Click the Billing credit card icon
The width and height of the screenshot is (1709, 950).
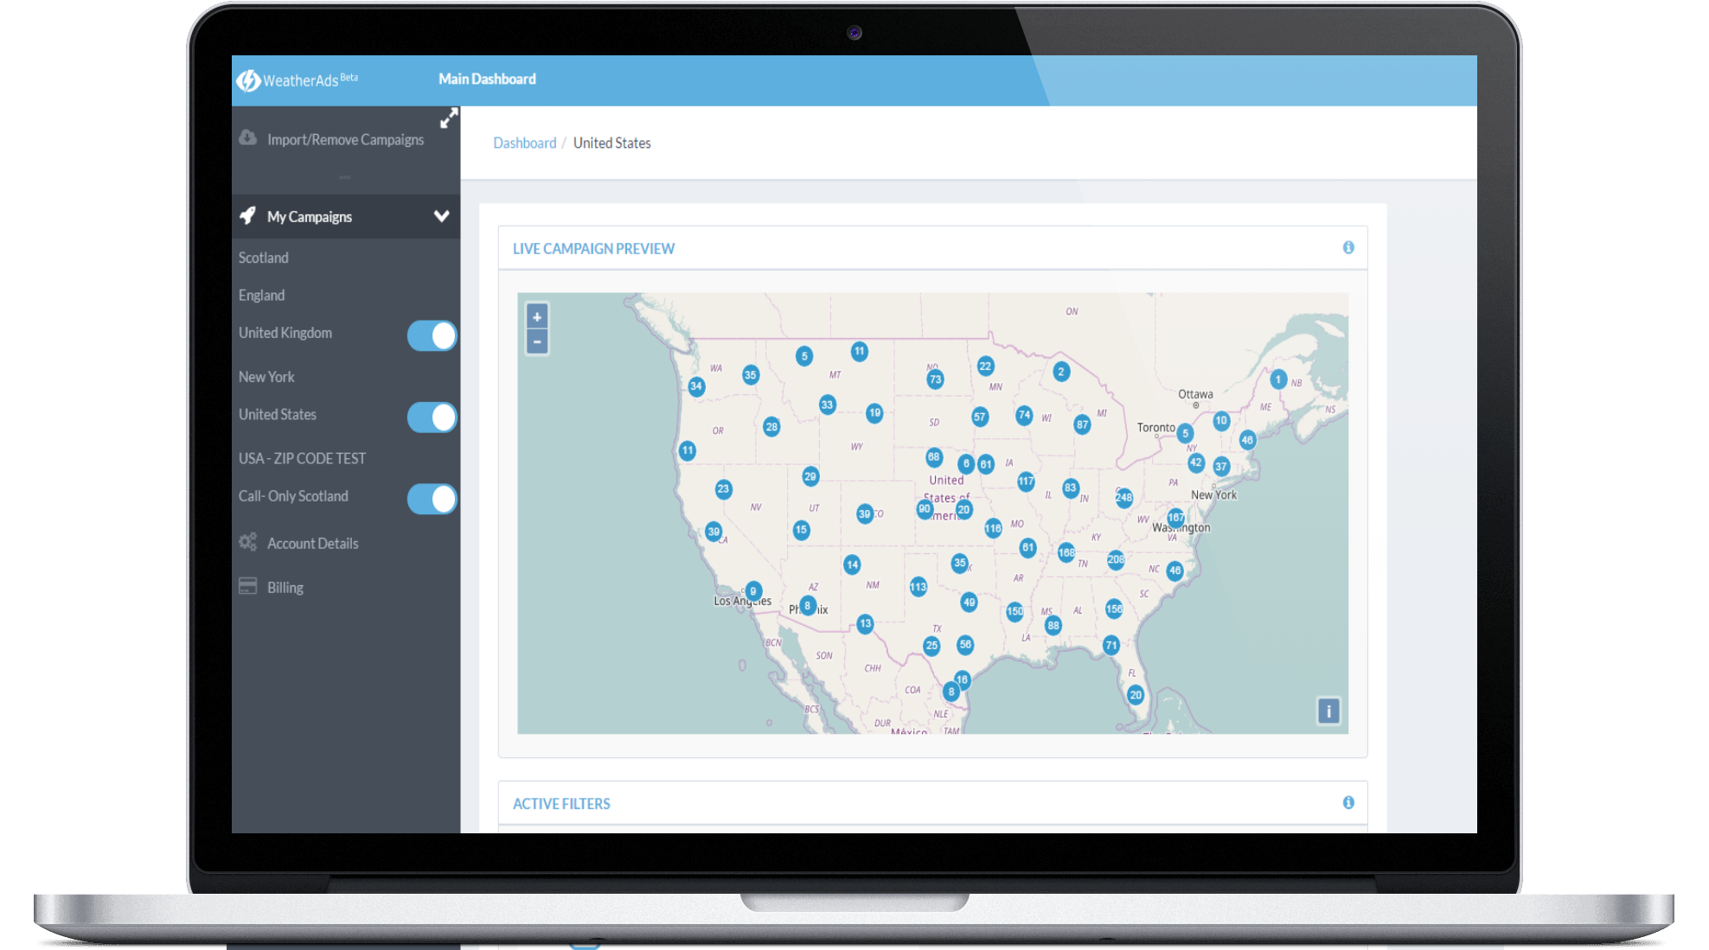pyautogui.click(x=248, y=586)
